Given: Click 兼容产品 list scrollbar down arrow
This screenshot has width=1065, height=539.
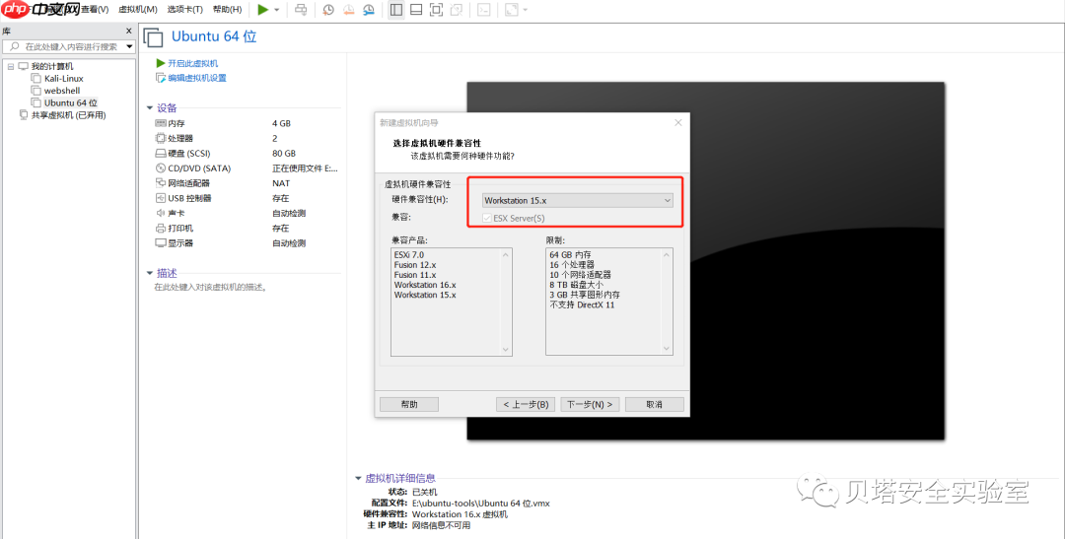Looking at the screenshot, I should click(505, 350).
